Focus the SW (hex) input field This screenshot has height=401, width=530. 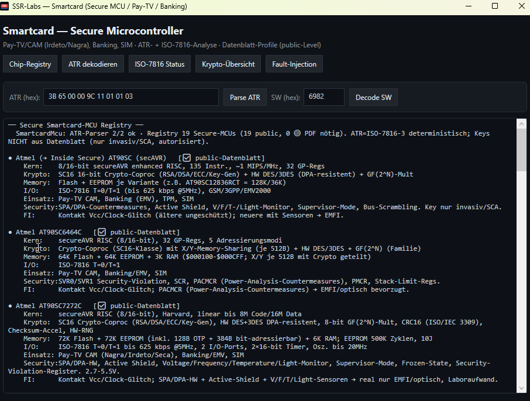tap(324, 97)
